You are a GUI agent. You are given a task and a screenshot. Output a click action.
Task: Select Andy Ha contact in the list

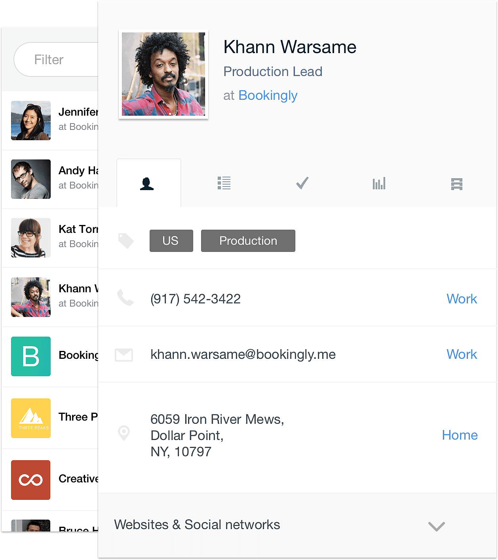(x=50, y=179)
